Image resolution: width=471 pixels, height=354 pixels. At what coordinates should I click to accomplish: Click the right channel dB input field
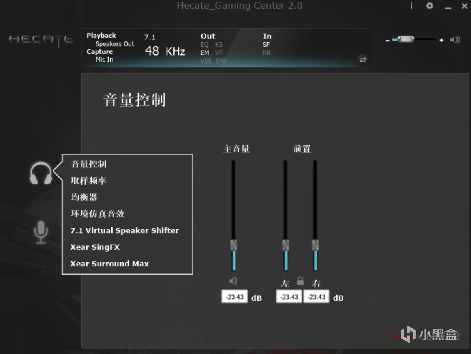316,297
